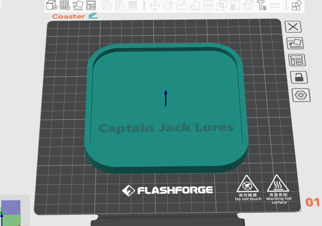This screenshot has height=226, width=322.
Task: Select the Split to objects icon
Action: 107,6
